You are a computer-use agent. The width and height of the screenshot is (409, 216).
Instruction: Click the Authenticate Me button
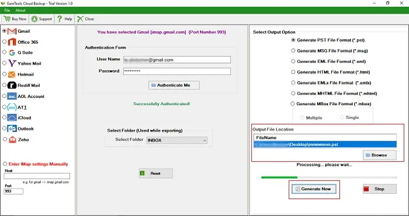174,85
